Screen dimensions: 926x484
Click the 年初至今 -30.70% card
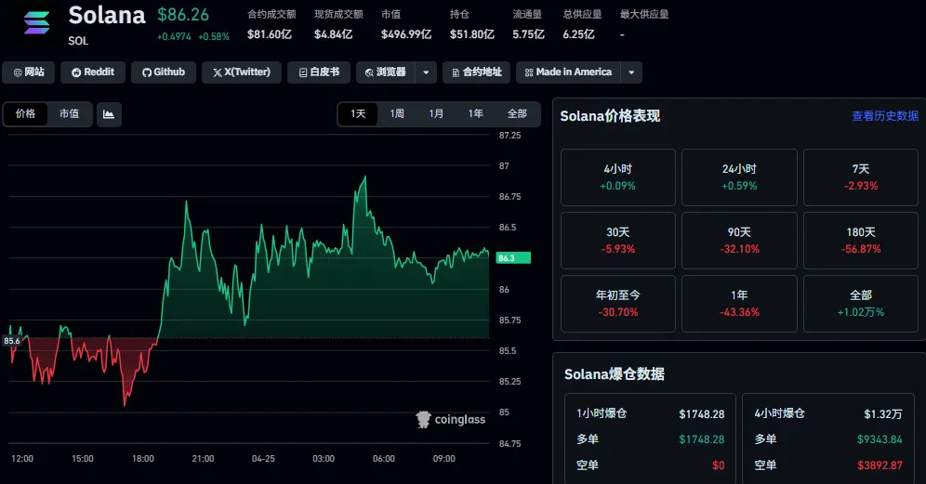617,304
